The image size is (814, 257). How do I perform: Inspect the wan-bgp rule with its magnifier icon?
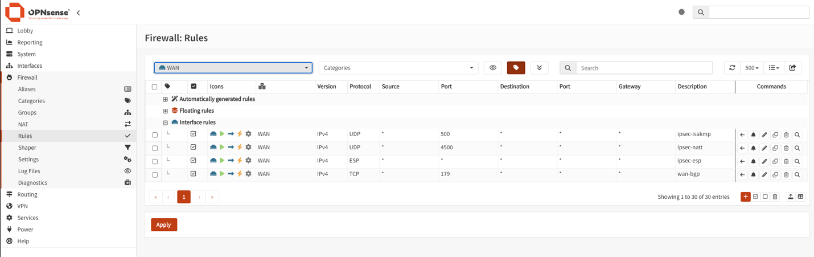(x=797, y=175)
